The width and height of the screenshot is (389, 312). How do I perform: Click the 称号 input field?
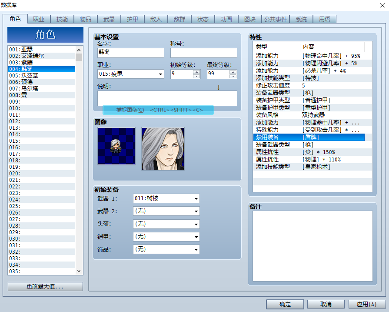coord(204,53)
